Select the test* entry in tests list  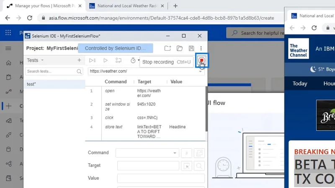[x=54, y=84]
